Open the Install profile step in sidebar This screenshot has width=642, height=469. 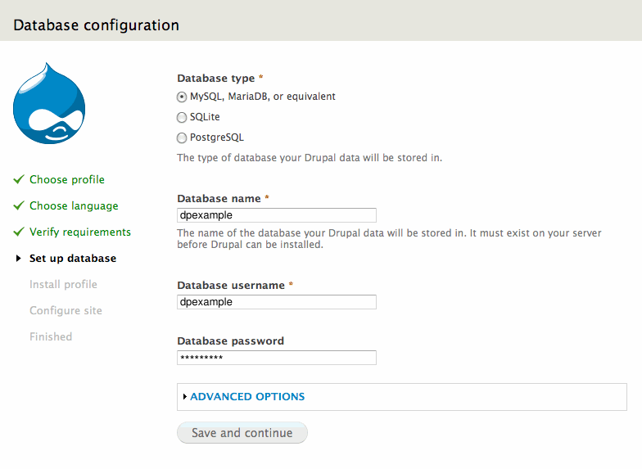[63, 284]
